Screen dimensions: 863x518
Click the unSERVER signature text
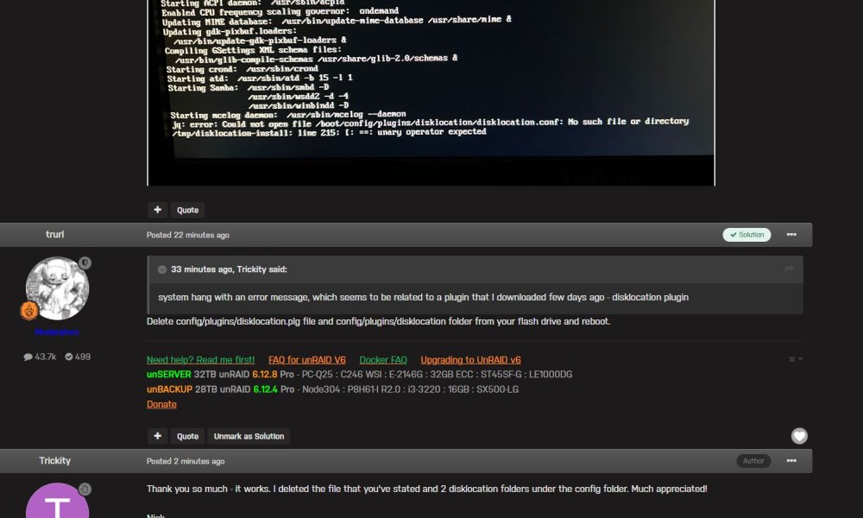359,375
